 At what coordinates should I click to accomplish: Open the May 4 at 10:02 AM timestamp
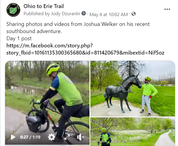coord(109,15)
